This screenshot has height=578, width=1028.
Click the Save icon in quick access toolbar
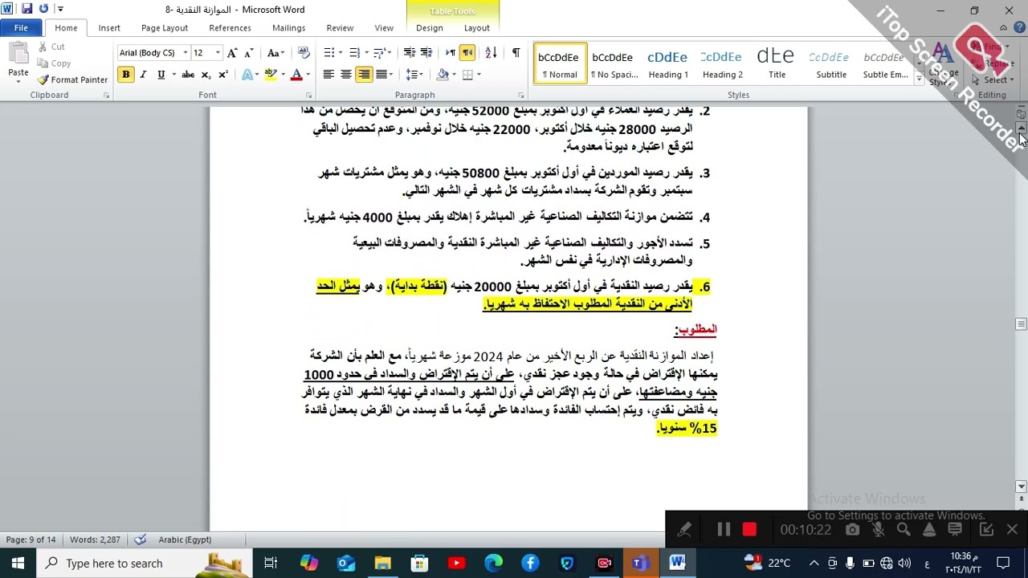[x=27, y=10]
